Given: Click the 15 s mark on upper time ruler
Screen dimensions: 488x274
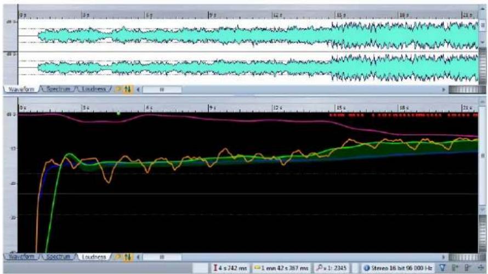Looking at the screenshot, I should click(341, 15).
